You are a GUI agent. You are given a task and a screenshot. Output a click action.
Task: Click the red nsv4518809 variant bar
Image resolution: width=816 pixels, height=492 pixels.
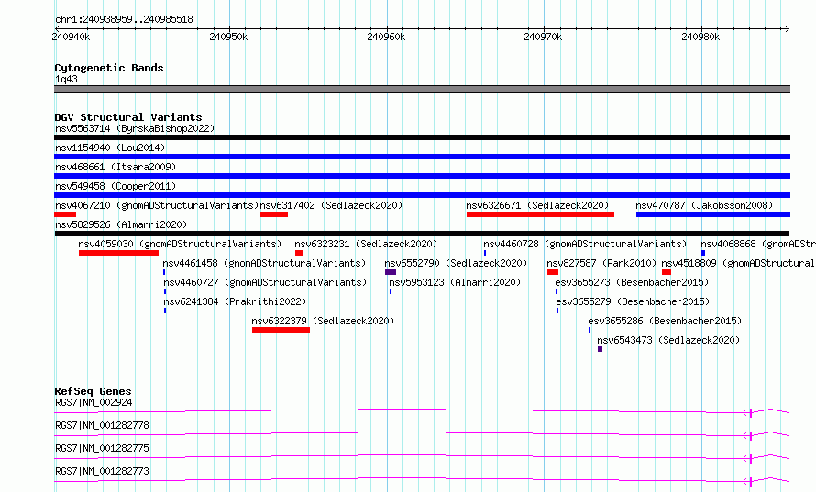pos(667,272)
